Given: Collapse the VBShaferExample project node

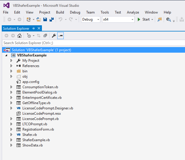Looking at the screenshot, I should pyautogui.click(x=6, y=55).
